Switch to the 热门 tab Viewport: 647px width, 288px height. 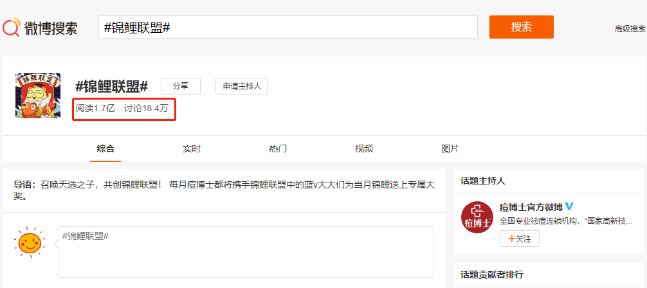pyautogui.click(x=278, y=148)
